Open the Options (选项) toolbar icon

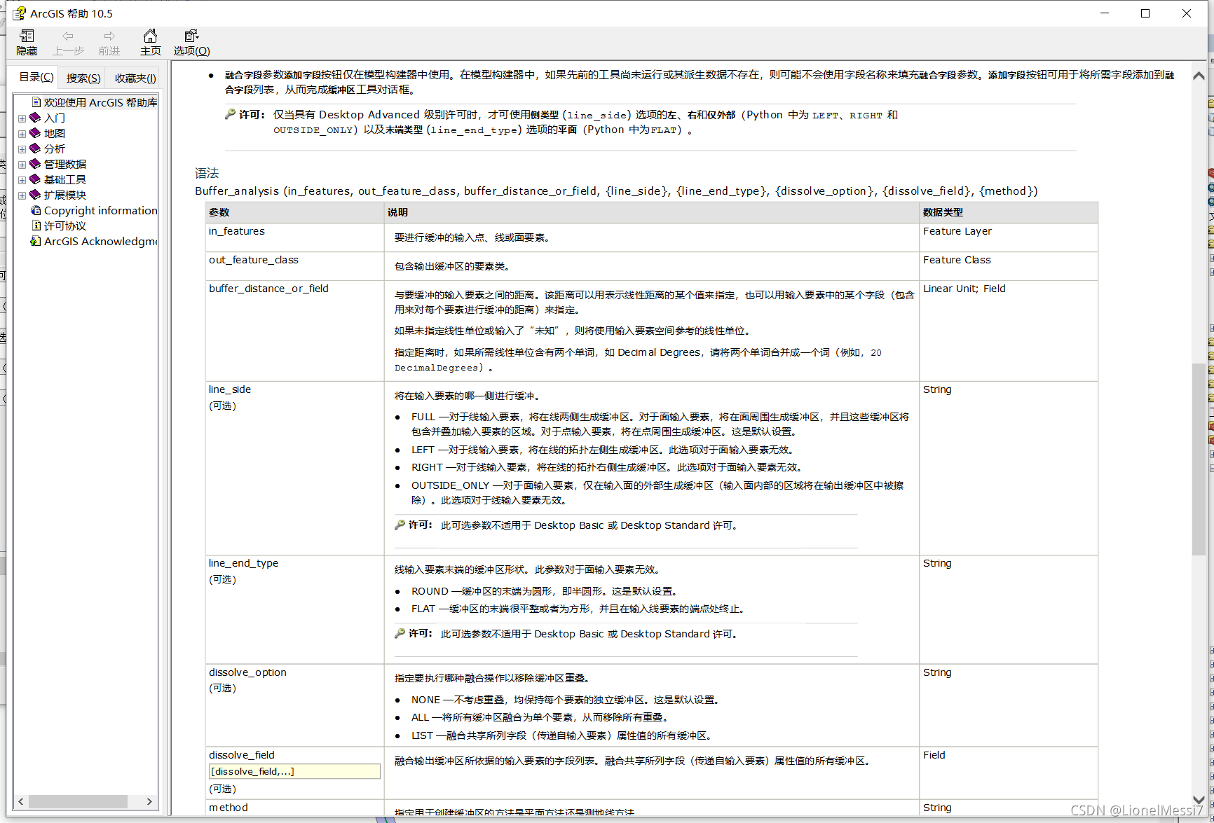191,36
